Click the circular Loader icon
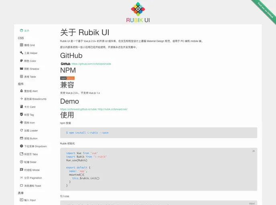The width and height of the screenshot is (276, 205). click(x=22, y=131)
